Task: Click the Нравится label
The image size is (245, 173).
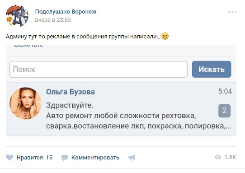Action: tap(30, 158)
